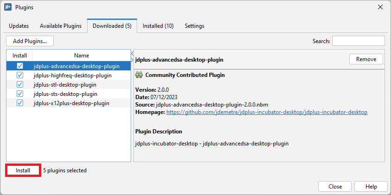Open the Settings tab
Image resolution: width=391 pixels, height=195 pixels.
pos(195,26)
